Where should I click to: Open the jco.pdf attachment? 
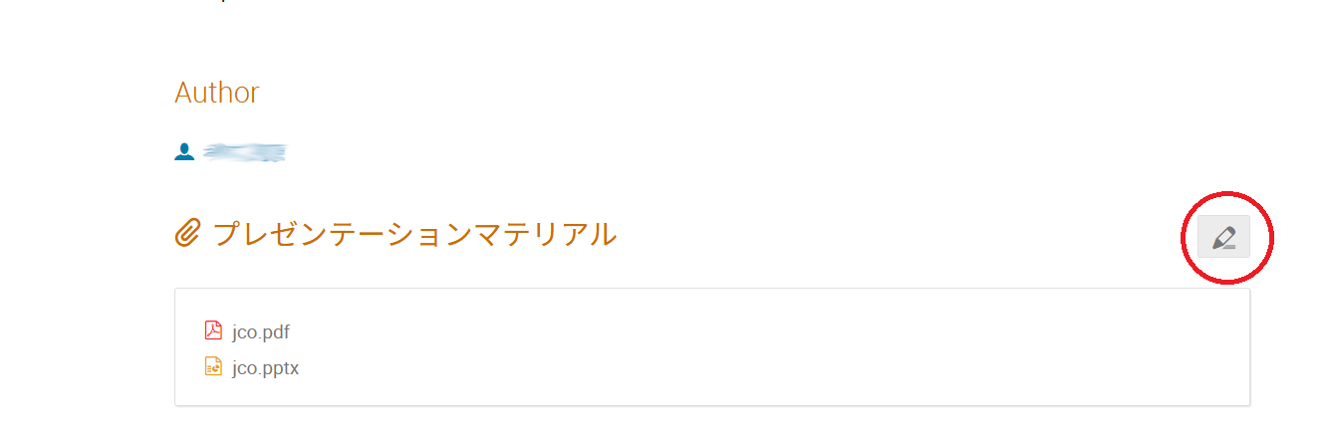(x=260, y=332)
